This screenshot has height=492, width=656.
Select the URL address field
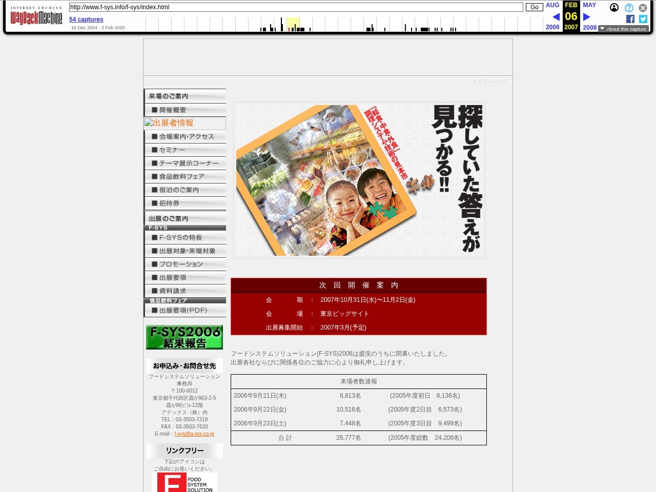(296, 7)
